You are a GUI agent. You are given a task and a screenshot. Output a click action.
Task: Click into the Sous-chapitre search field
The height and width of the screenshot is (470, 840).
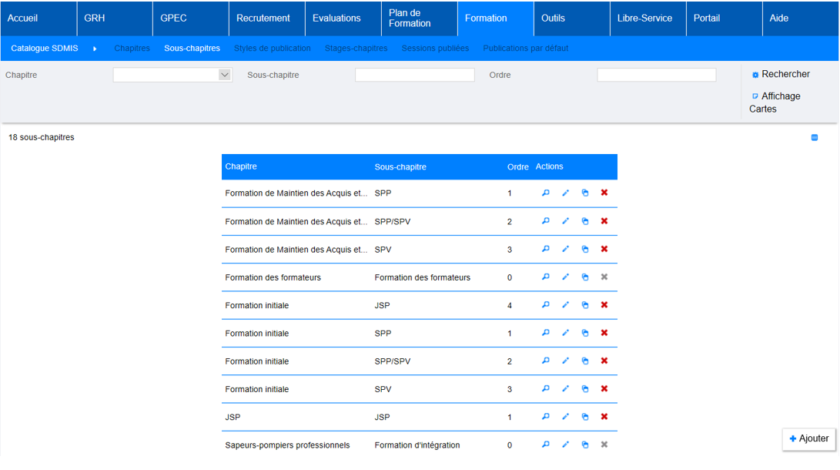click(414, 75)
